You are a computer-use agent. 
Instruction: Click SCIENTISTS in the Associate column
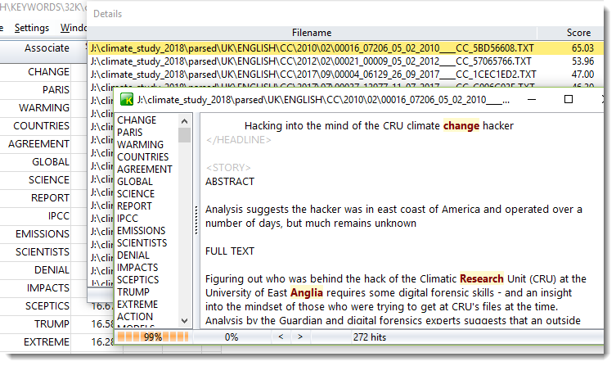43,252
